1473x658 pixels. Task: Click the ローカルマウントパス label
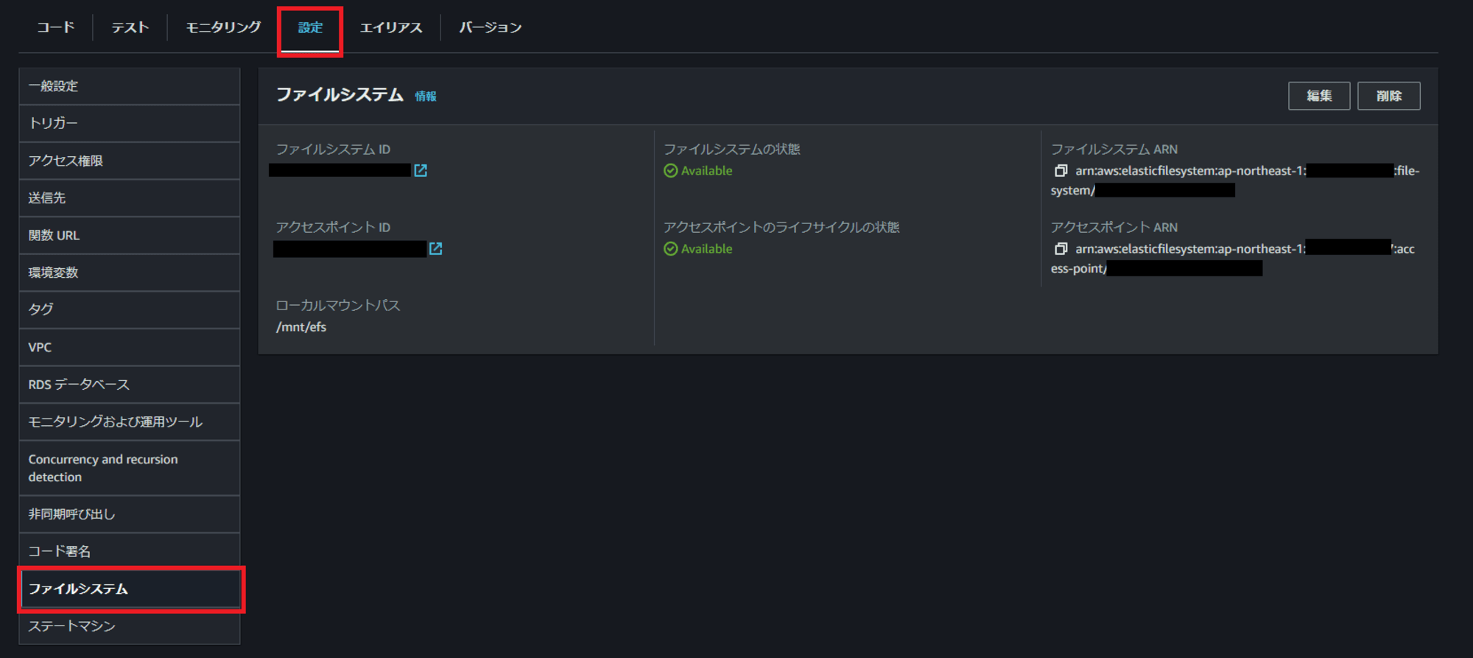338,306
